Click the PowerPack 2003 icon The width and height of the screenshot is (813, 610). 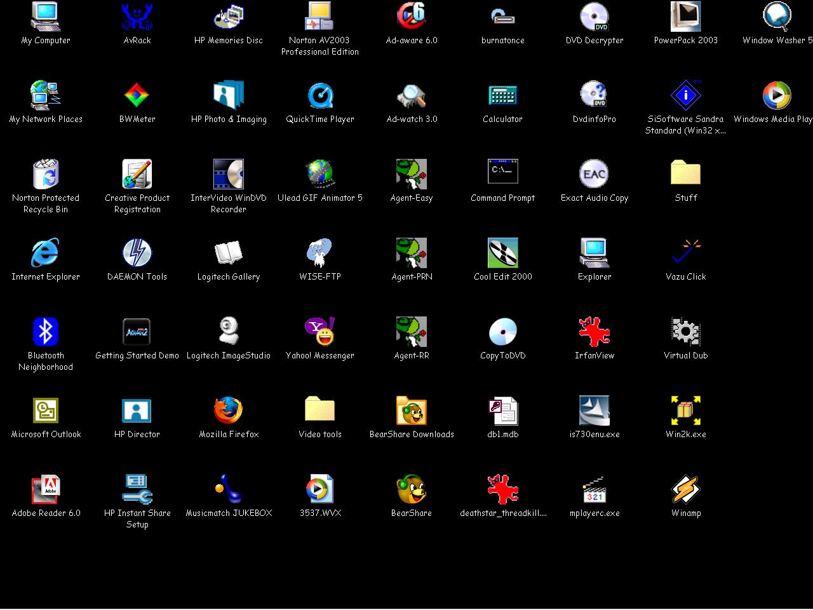[x=686, y=17]
